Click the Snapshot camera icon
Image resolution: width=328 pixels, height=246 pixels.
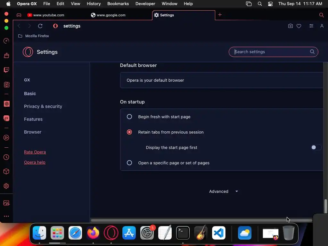(x=290, y=26)
